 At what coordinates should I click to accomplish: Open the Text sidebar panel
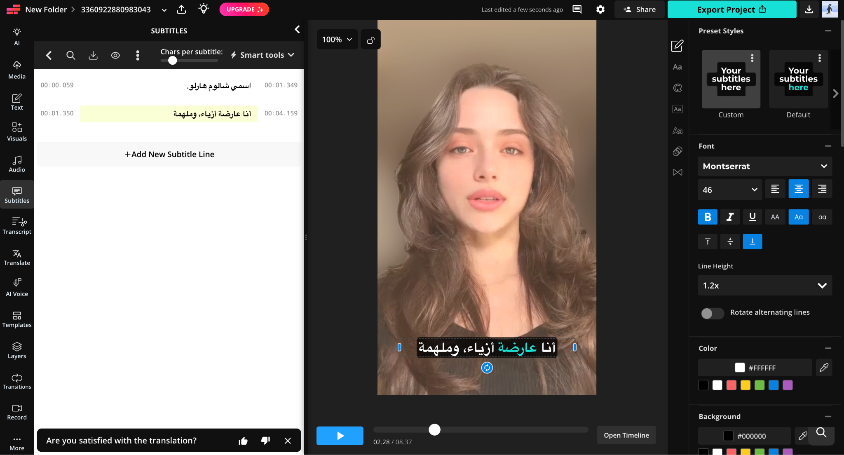coord(17,102)
